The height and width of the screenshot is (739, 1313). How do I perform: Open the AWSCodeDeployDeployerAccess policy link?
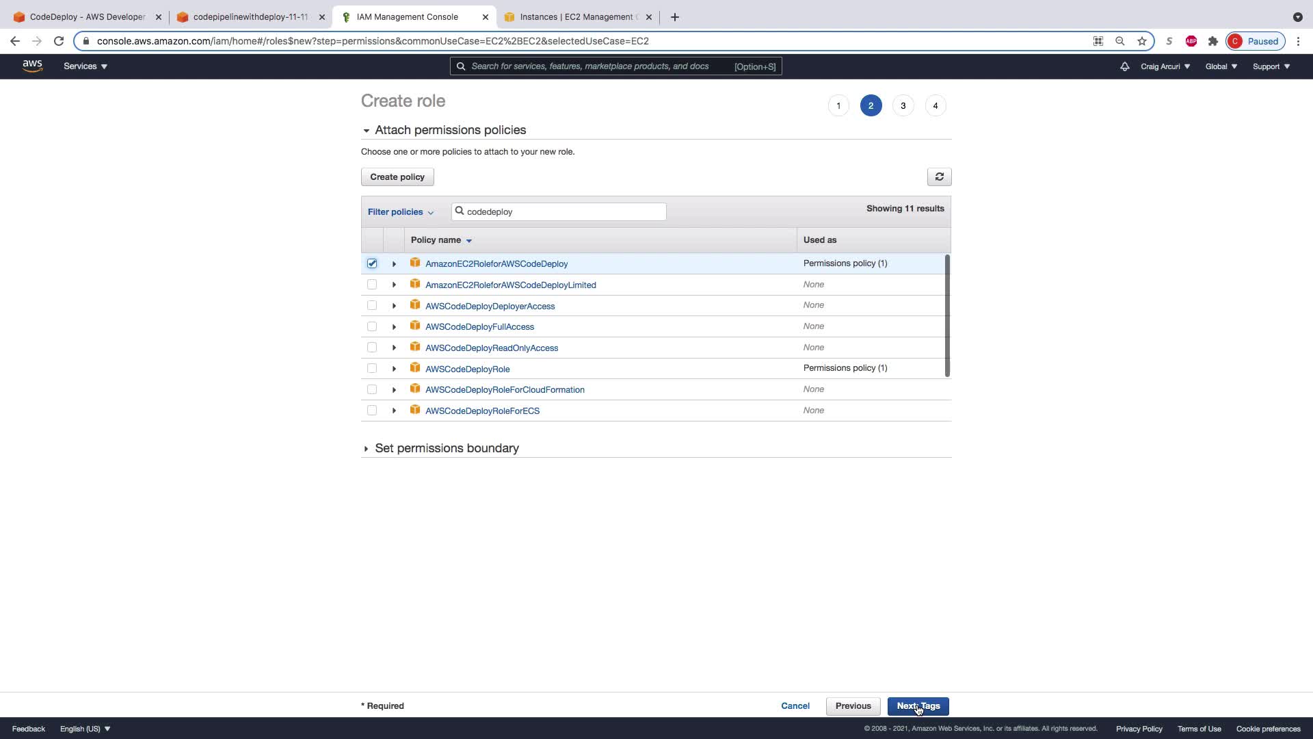pos(490,306)
